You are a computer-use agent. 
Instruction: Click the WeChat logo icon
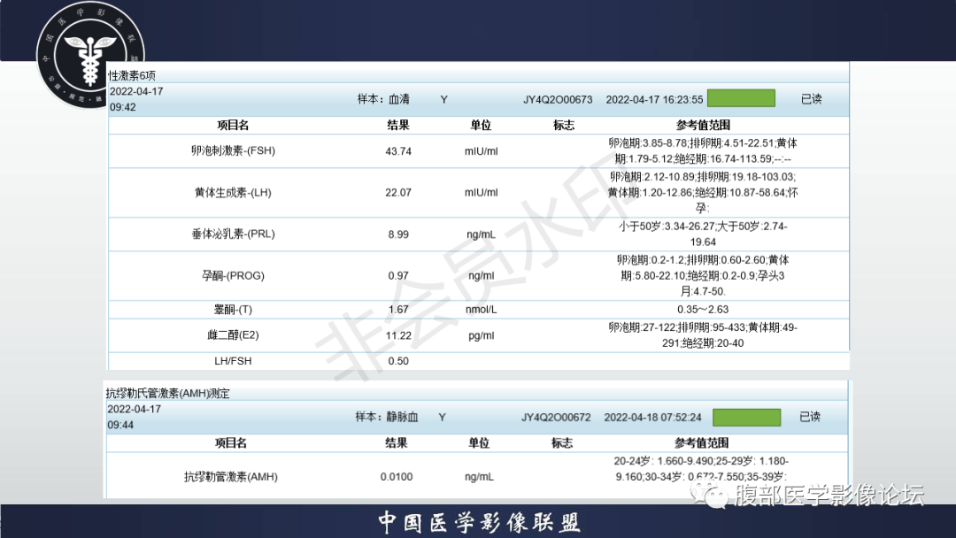(x=712, y=495)
